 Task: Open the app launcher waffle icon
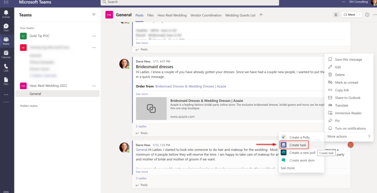point(6,2)
